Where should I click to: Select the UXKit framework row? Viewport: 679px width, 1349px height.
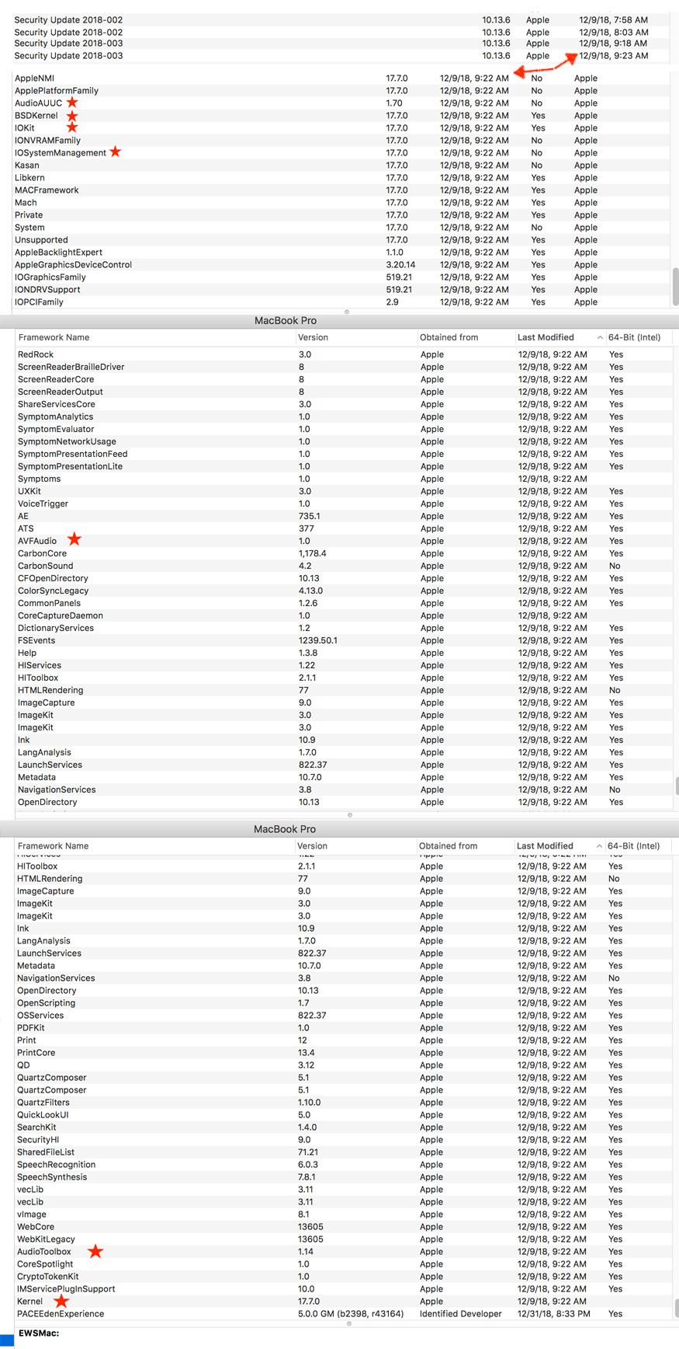[345, 491]
